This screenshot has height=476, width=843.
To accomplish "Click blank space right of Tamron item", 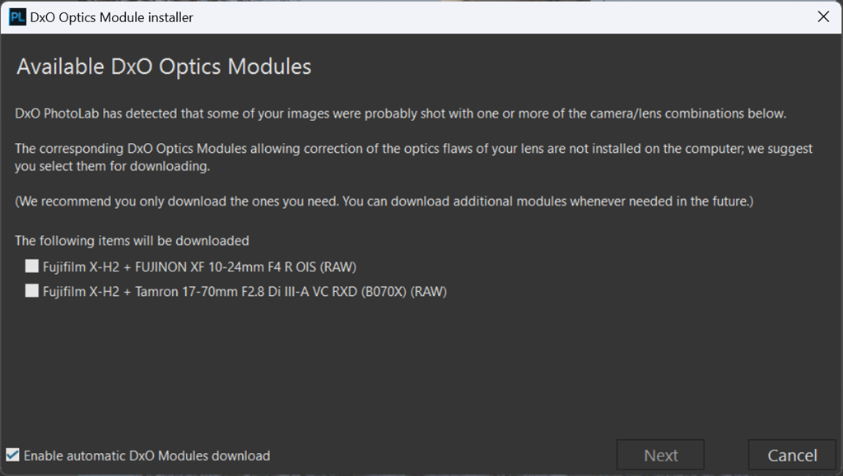I will (x=642, y=291).
